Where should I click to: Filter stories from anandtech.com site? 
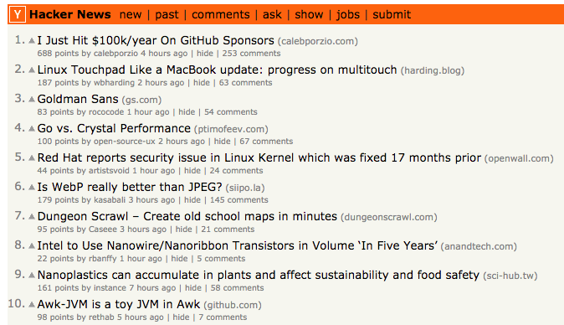pos(479,246)
